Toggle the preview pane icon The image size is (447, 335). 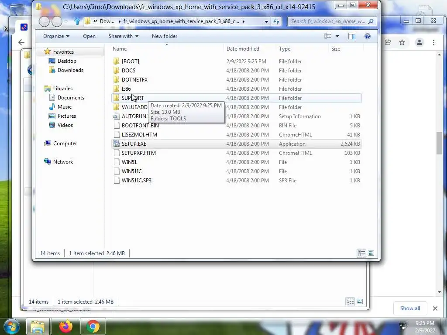[x=352, y=36]
